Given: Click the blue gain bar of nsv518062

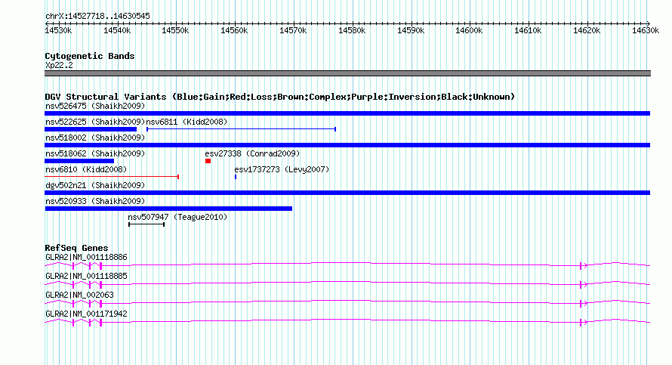Looking at the screenshot, I should click(79, 161).
